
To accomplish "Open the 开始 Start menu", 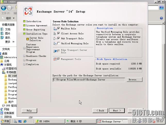I will pyautogui.click(x=5, y=121).
